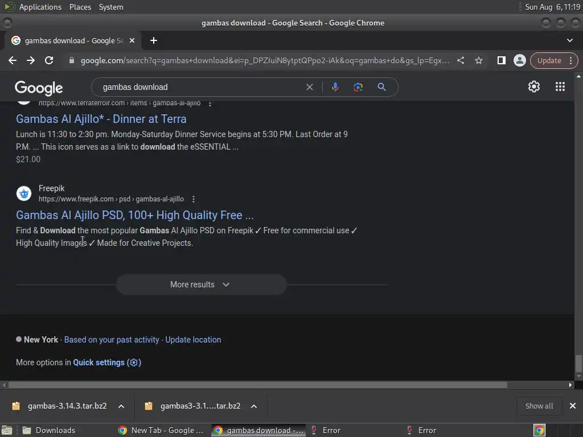Reload the Google search page
The width and height of the screenshot is (583, 437).
49,60
